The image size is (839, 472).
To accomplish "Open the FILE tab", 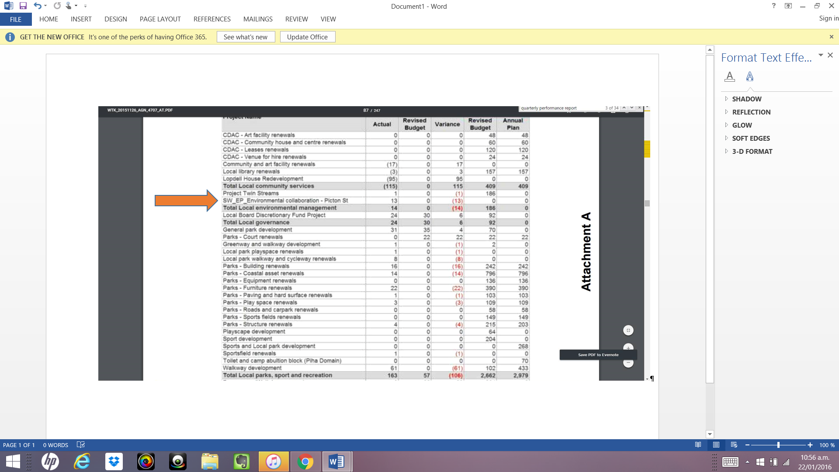I will click(x=16, y=19).
